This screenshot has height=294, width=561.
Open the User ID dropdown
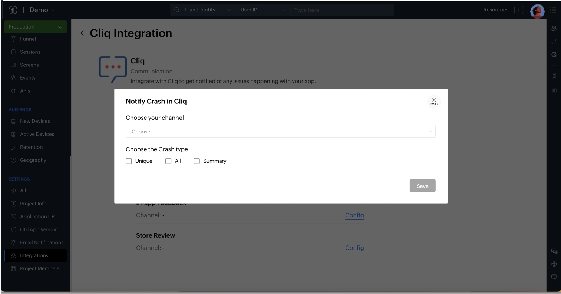[x=263, y=10]
